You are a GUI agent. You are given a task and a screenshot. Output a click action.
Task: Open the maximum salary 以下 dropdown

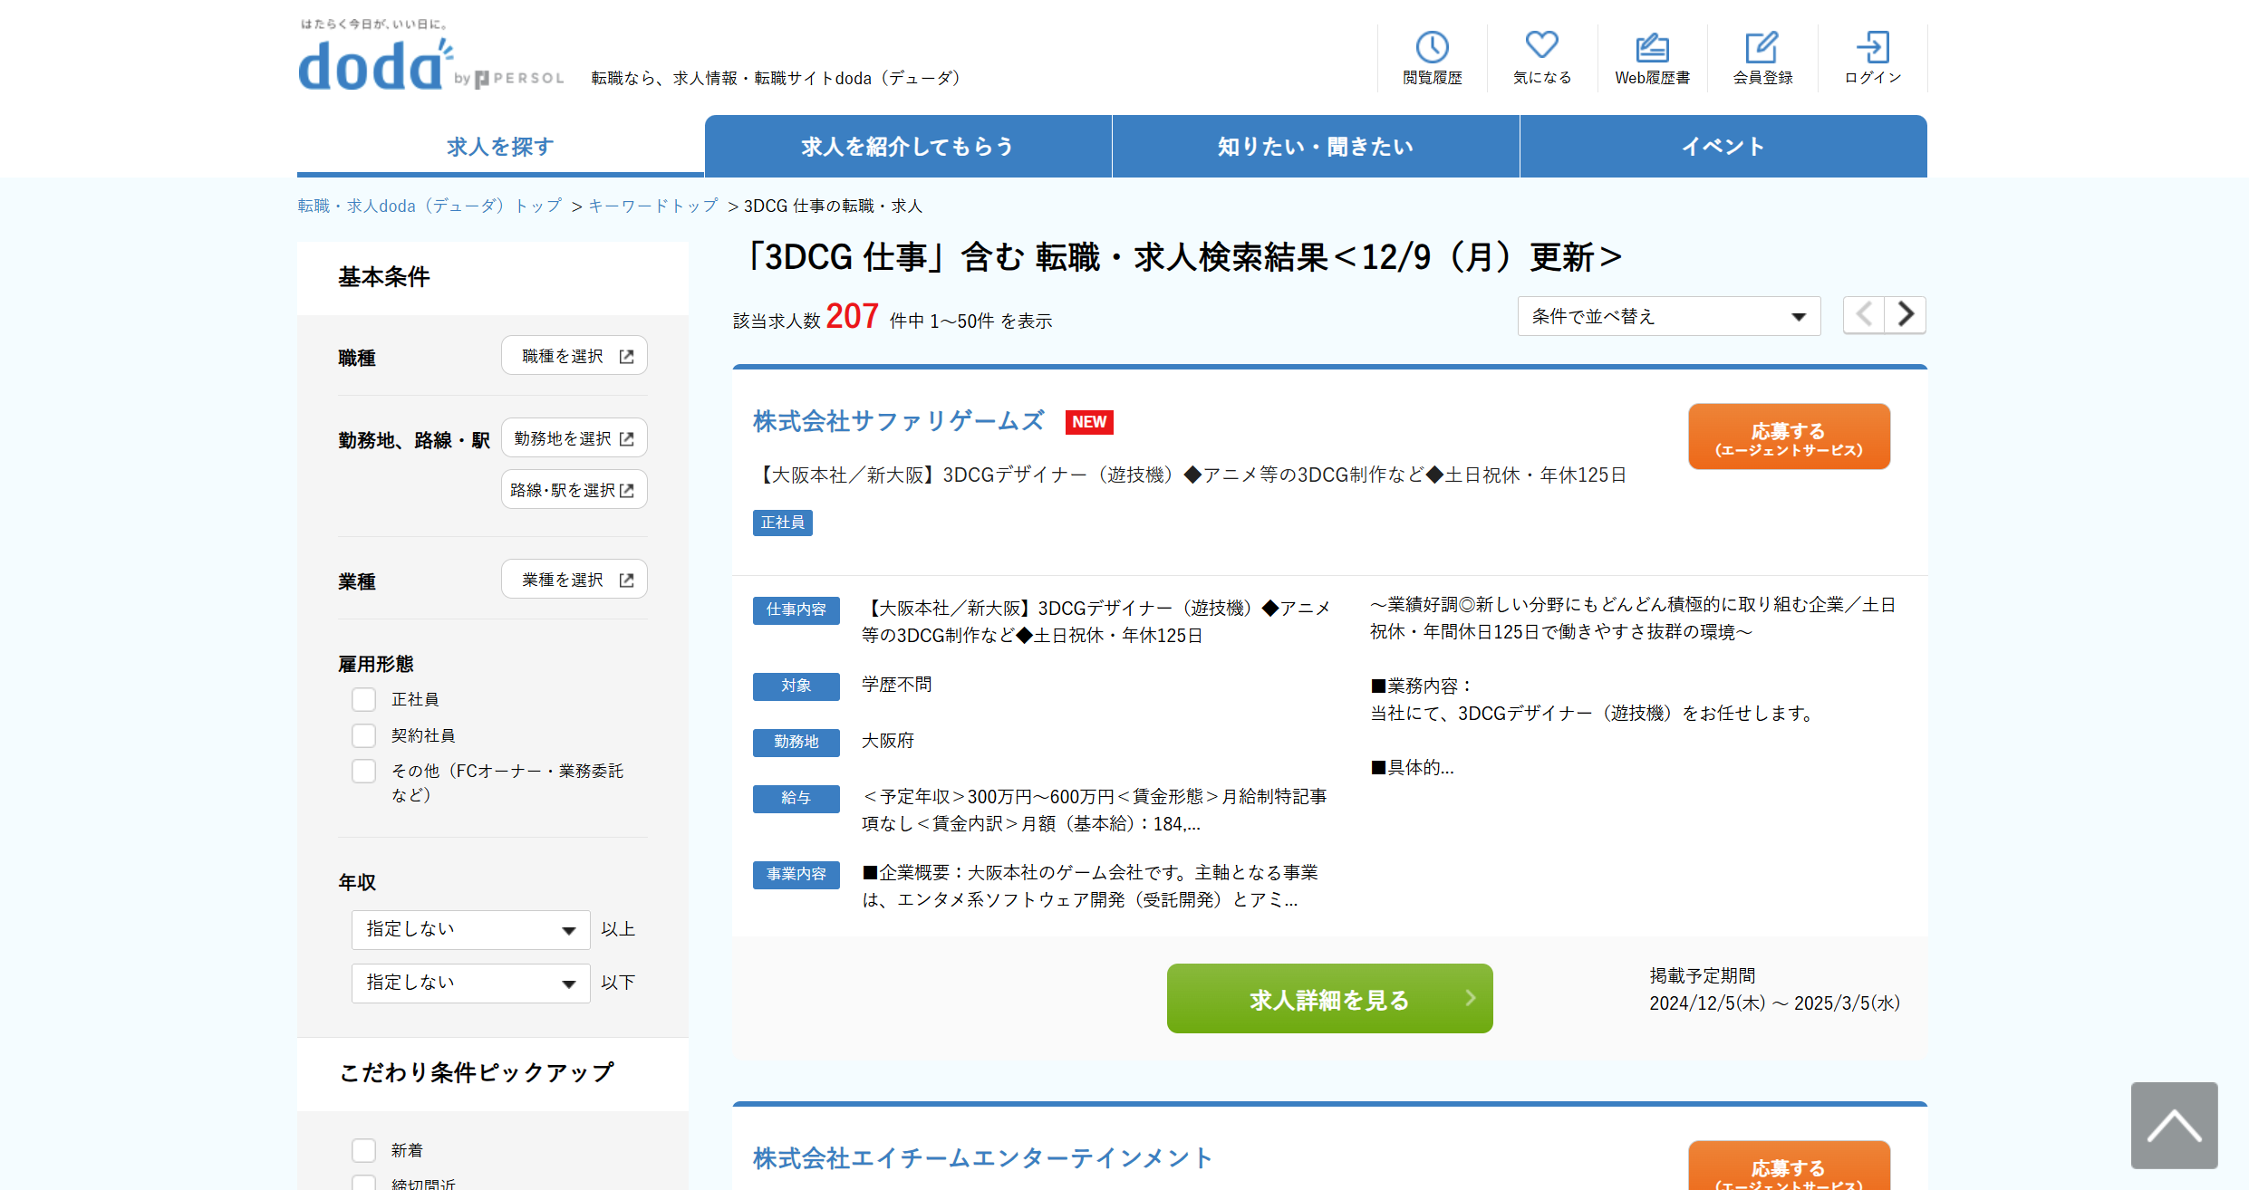coord(471,983)
